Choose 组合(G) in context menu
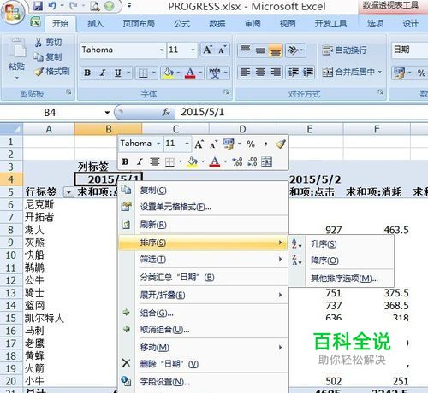Screen dimensions: 428x393 [x=203, y=313]
